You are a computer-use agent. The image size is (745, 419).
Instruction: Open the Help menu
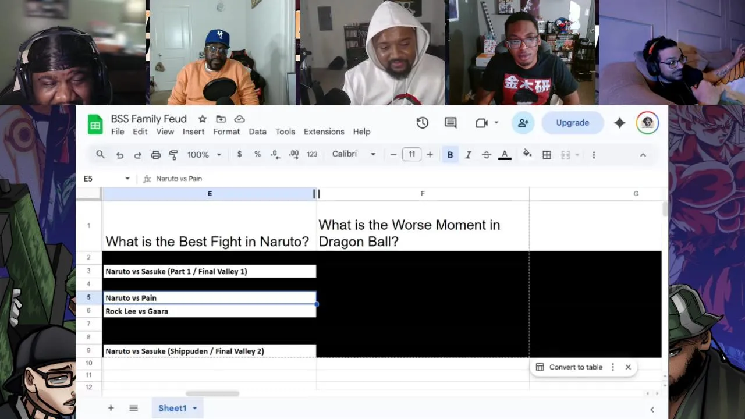coord(361,132)
